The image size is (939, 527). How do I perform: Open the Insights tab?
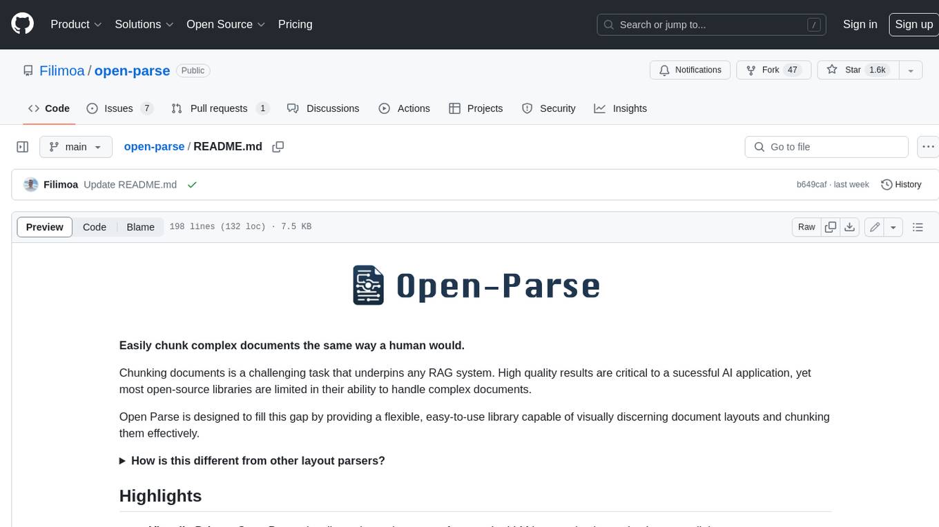tap(621, 108)
